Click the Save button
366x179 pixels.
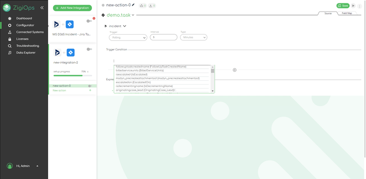click(343, 6)
